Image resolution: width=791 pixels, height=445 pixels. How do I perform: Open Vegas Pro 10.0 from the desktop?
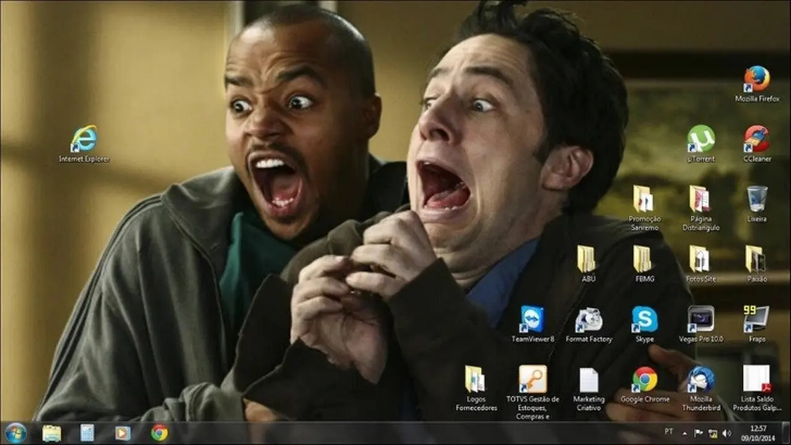[700, 320]
